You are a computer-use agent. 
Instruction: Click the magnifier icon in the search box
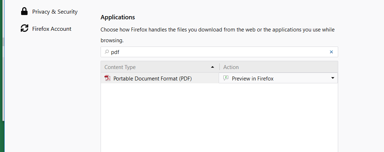click(x=106, y=52)
